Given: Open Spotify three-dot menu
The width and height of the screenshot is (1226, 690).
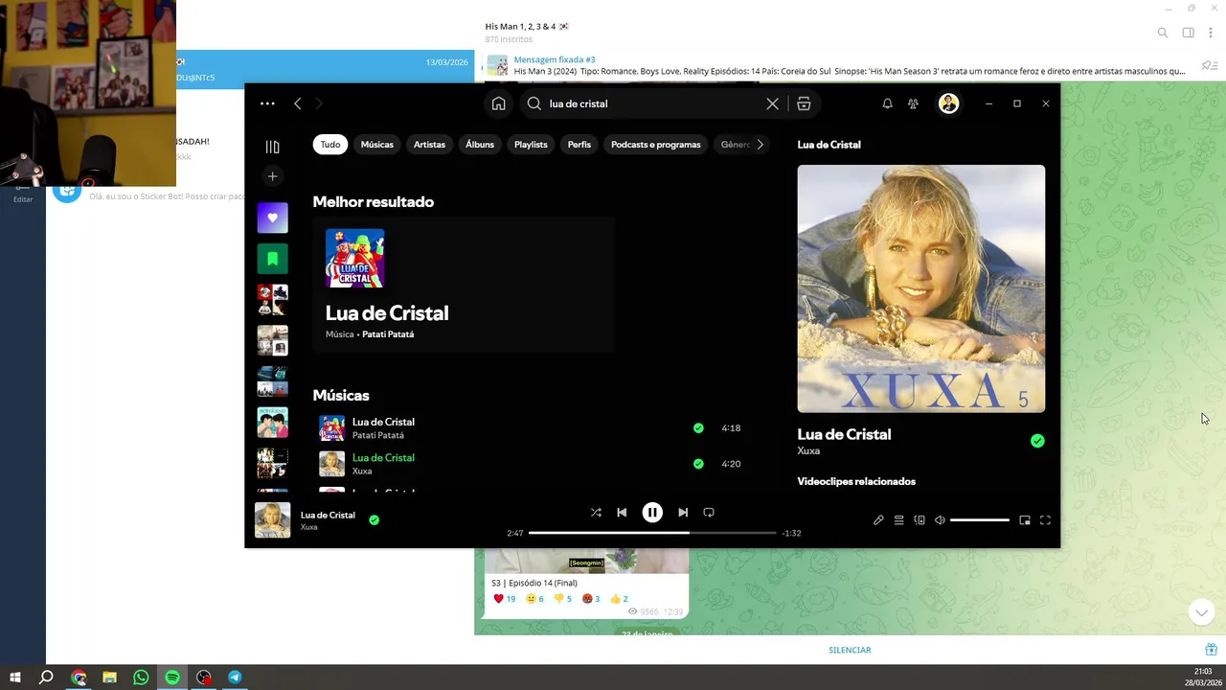Looking at the screenshot, I should pos(267,103).
